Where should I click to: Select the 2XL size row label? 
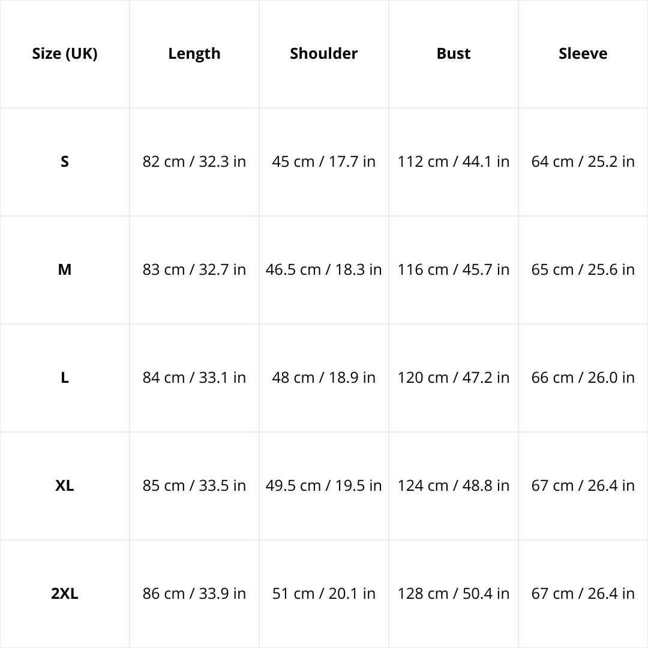(65, 593)
